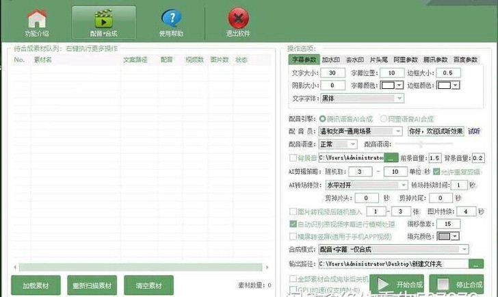
Task: Click the 重新扫描素材 button
Action: pyautogui.click(x=92, y=285)
